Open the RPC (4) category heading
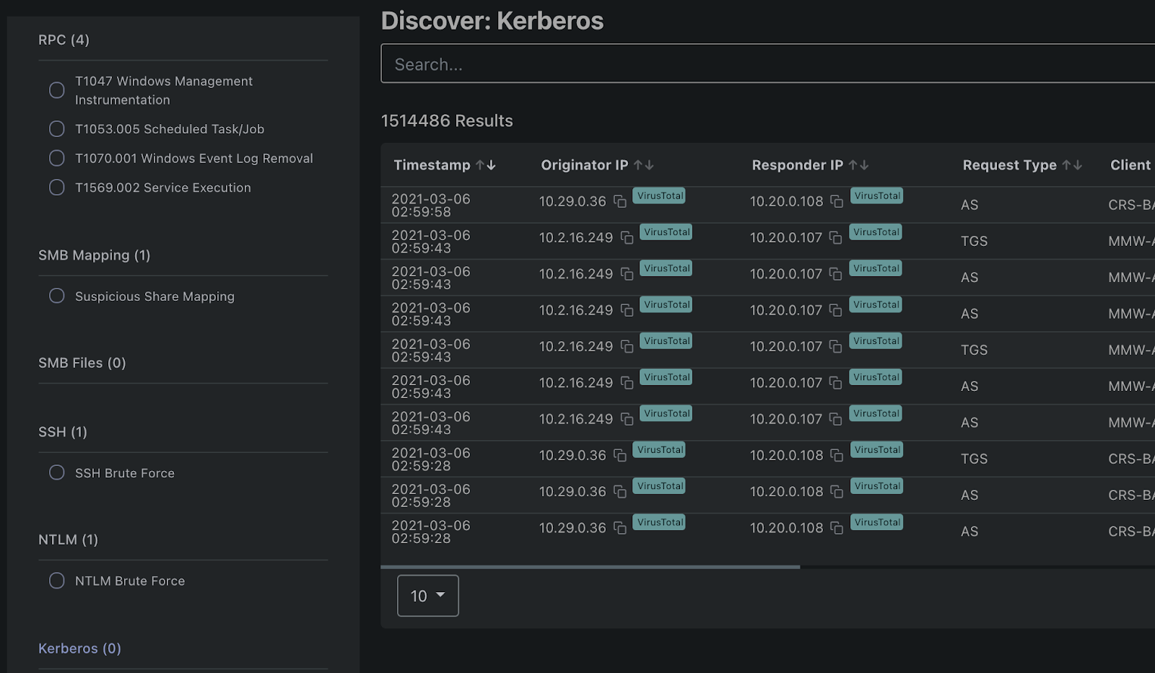 click(x=64, y=40)
